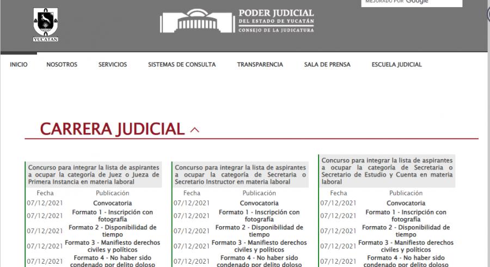Image resolution: width=490 pixels, height=267 pixels.
Task: Open Sistemas de Consulta menu
Action: tap(182, 65)
